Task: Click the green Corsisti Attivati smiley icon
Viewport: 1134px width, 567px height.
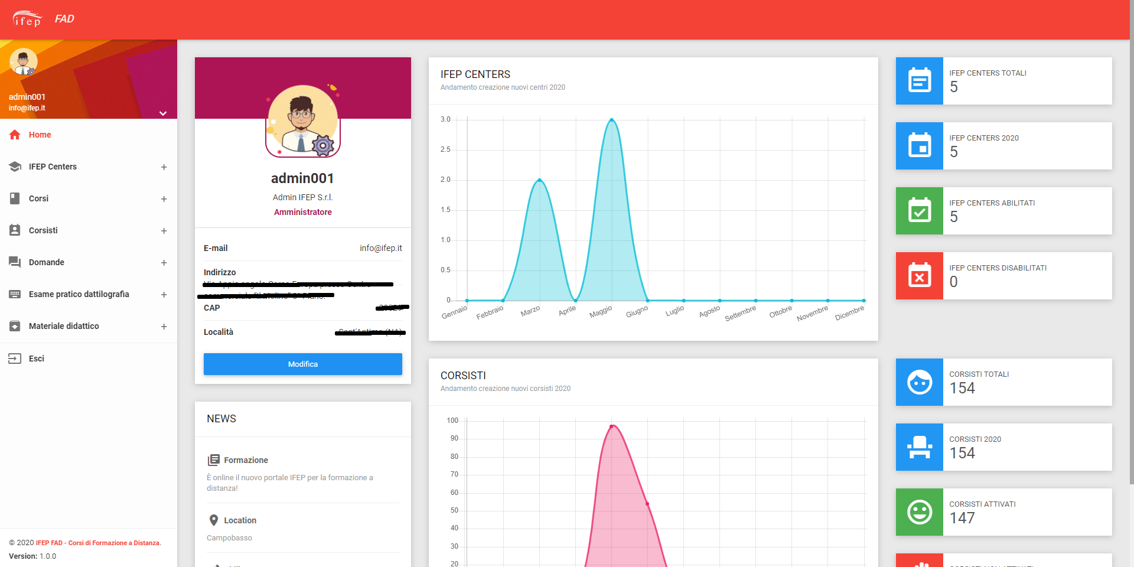Action: [x=919, y=512]
